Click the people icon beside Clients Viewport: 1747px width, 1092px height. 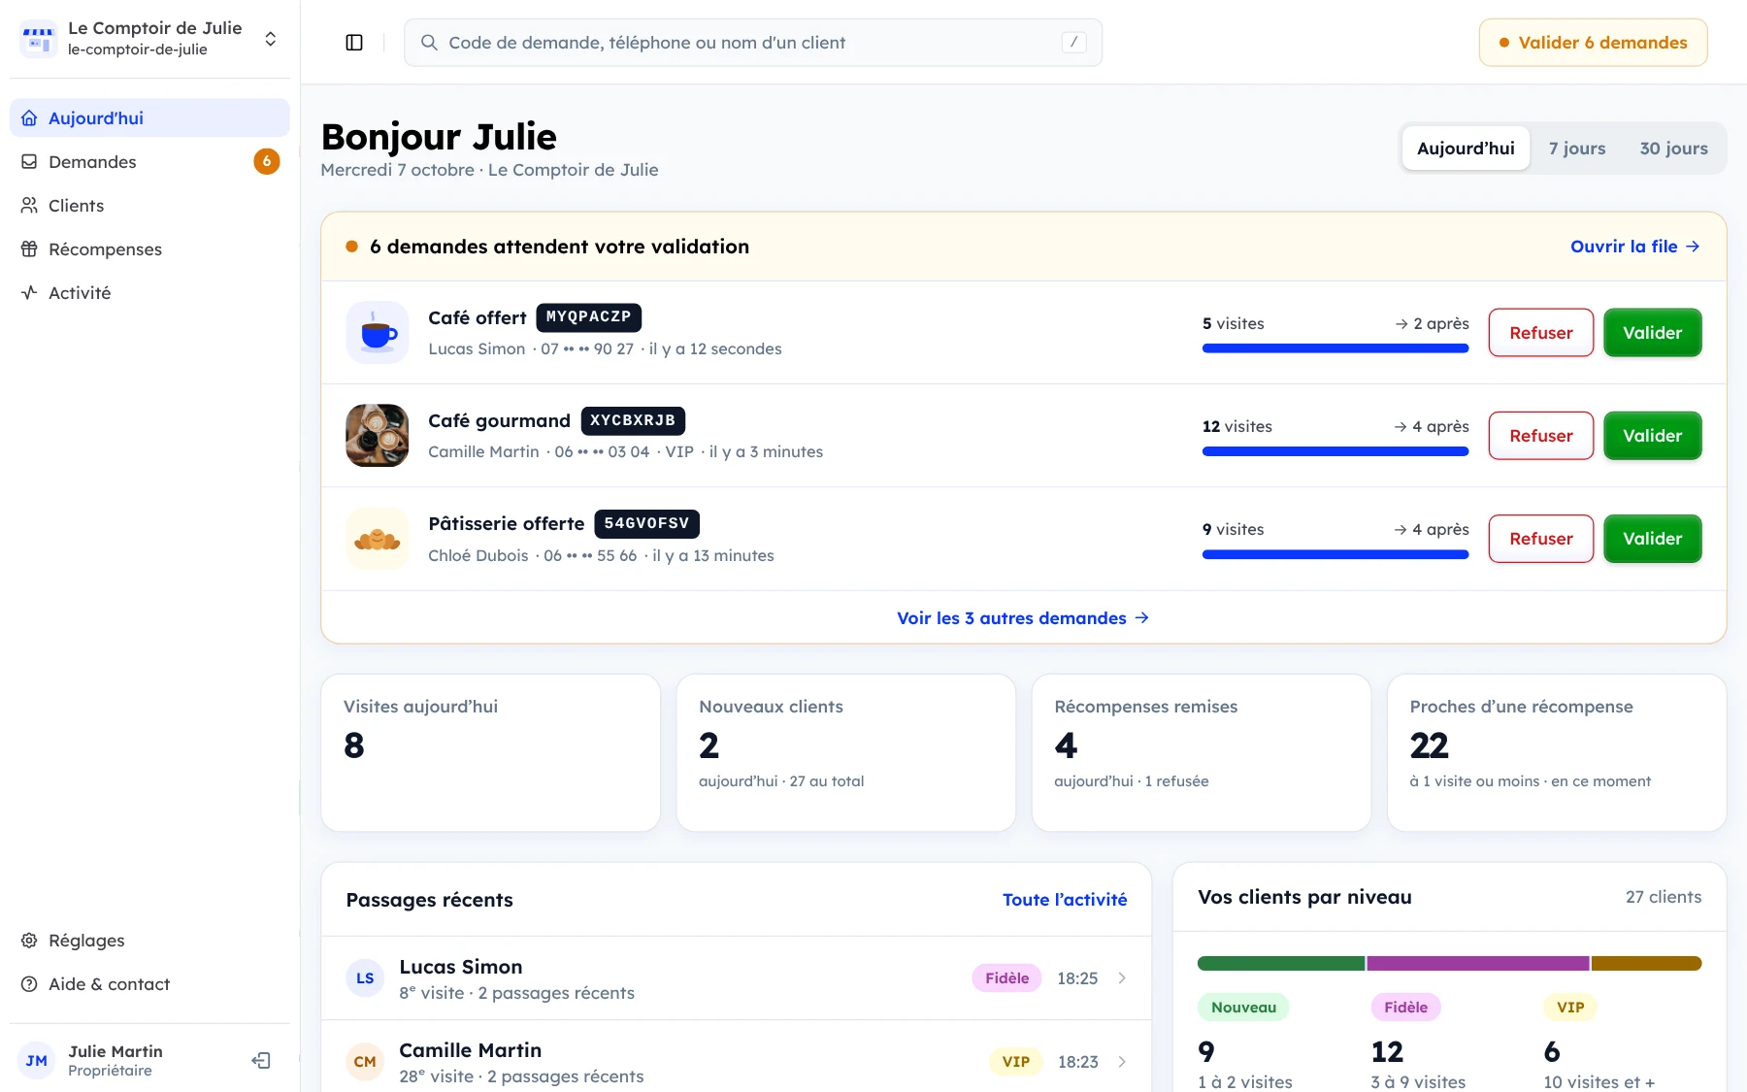(30, 206)
